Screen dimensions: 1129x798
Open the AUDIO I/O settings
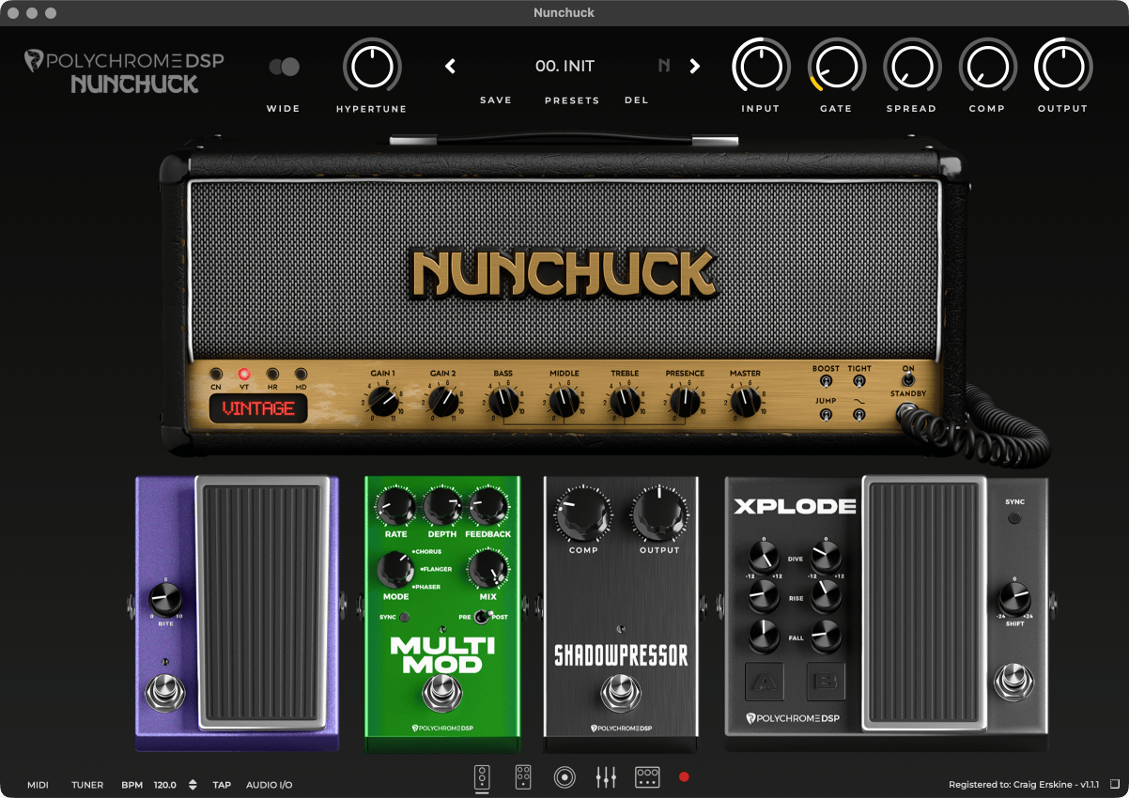click(x=270, y=785)
